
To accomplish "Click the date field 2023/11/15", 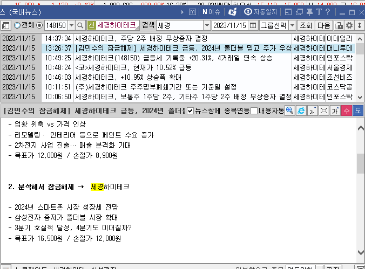I will 230,25.
